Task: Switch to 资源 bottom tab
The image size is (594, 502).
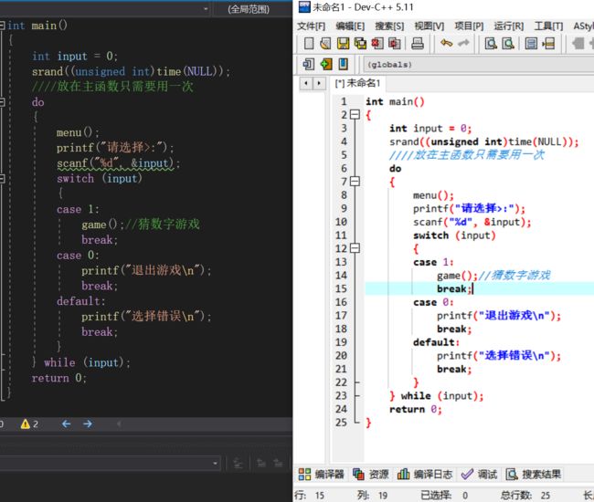Action: [x=370, y=474]
